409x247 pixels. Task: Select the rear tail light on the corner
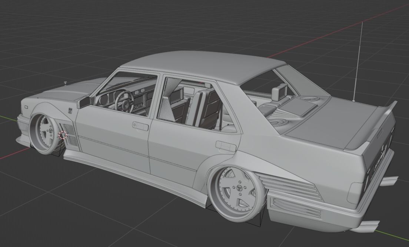355,193
